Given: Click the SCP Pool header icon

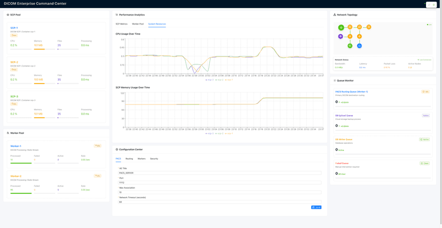Looking at the screenshot, I should (x=8, y=14).
